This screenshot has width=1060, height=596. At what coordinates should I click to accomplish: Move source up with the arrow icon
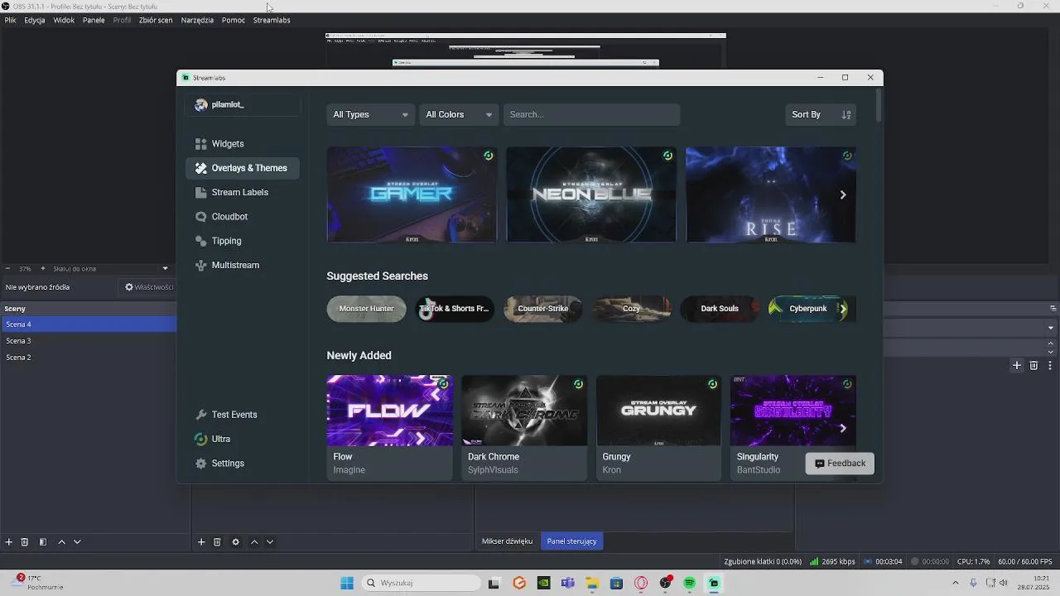point(254,542)
